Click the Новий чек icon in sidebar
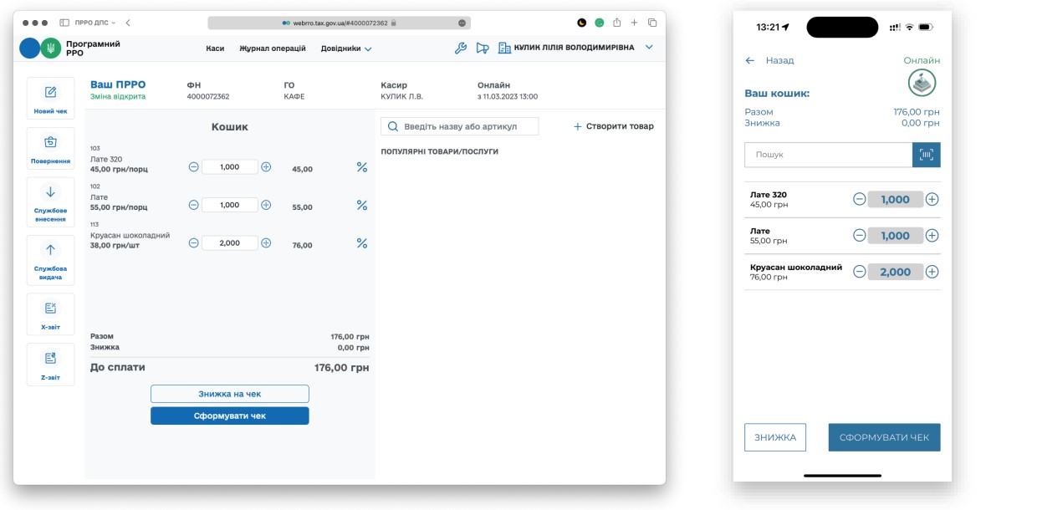This screenshot has height=510, width=1042. pyautogui.click(x=50, y=93)
